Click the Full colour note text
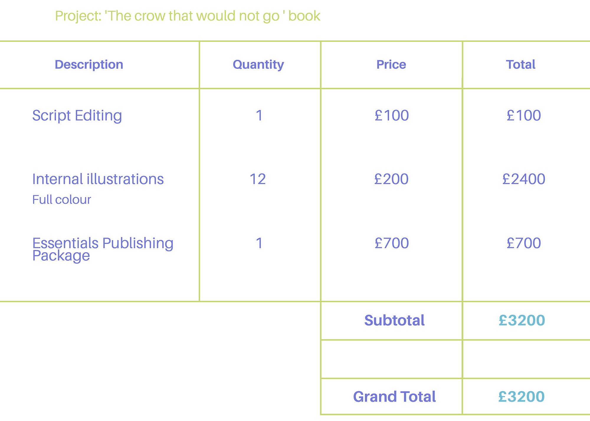The image size is (590, 421). tap(61, 200)
